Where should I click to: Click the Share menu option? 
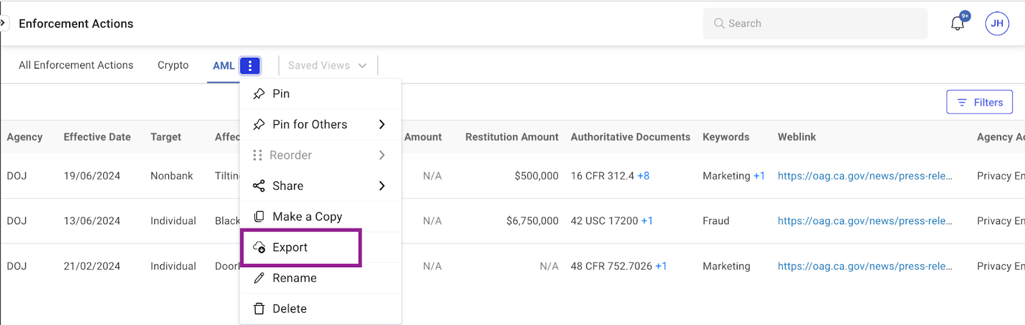pyautogui.click(x=288, y=186)
